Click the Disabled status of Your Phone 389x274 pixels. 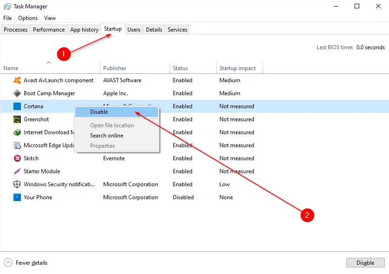tap(183, 197)
